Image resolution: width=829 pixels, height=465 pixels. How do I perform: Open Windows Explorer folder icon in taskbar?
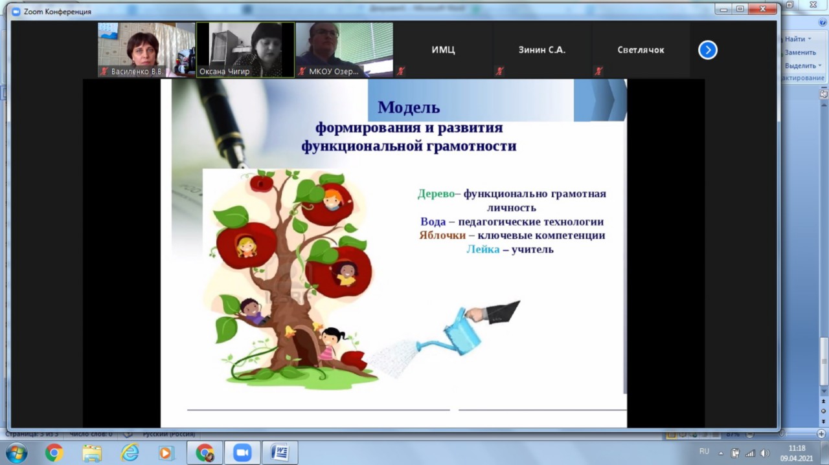92,453
